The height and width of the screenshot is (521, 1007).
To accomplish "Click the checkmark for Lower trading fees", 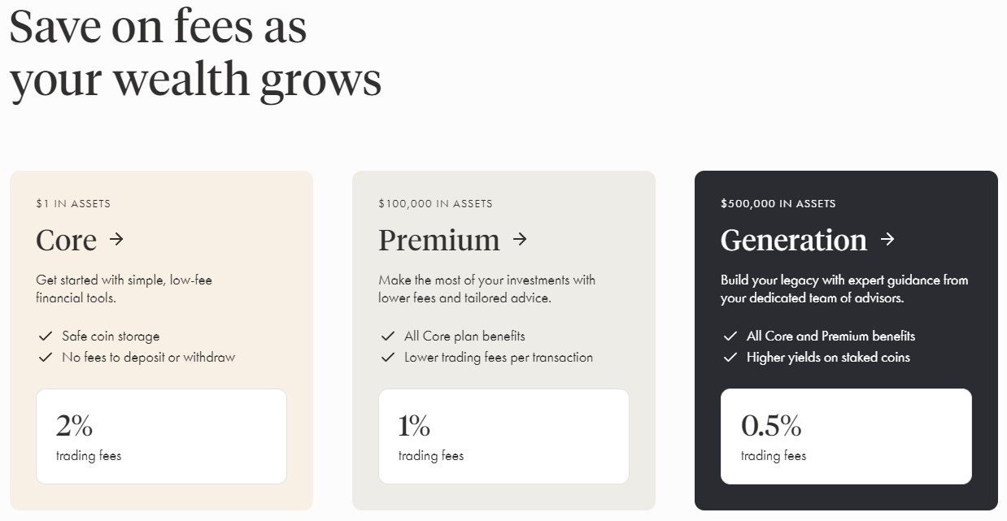I will pyautogui.click(x=388, y=357).
